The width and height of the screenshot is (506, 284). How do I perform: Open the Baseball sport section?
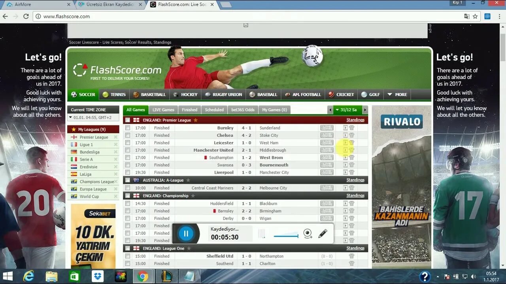click(x=263, y=95)
